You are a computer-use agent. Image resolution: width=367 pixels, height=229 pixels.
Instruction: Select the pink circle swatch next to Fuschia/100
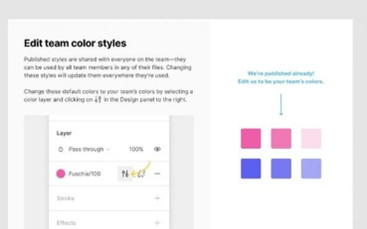coord(61,174)
